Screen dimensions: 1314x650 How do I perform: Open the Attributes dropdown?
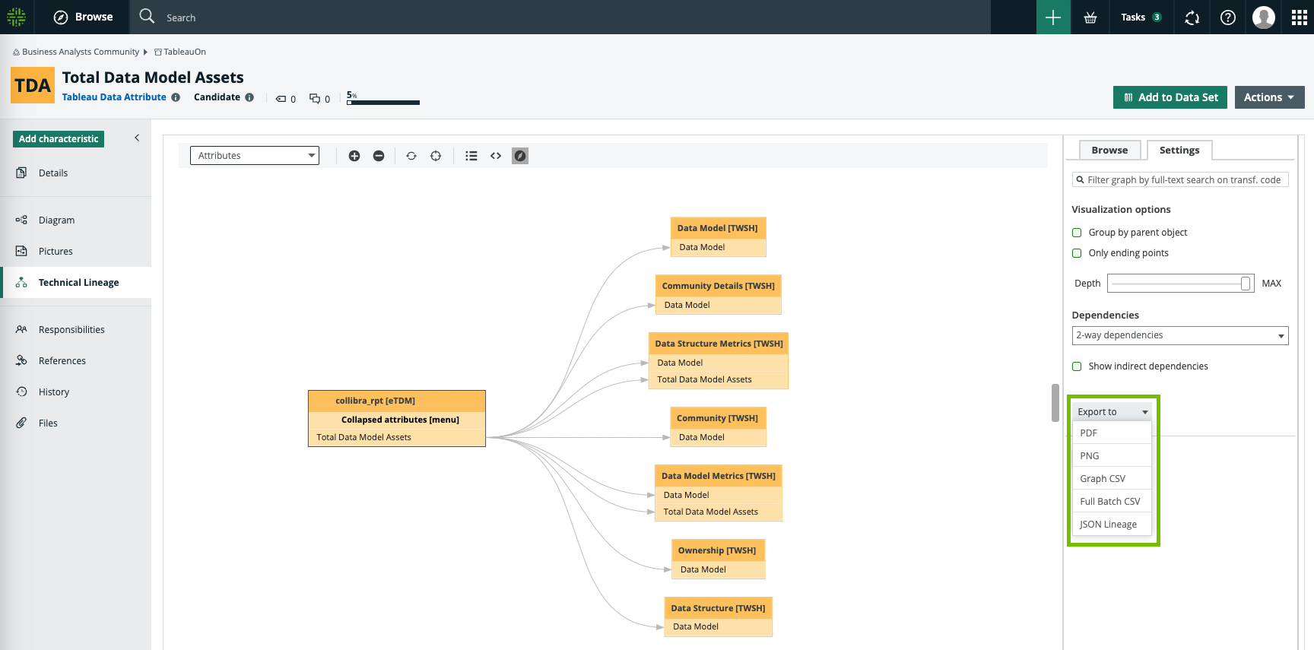click(x=255, y=156)
